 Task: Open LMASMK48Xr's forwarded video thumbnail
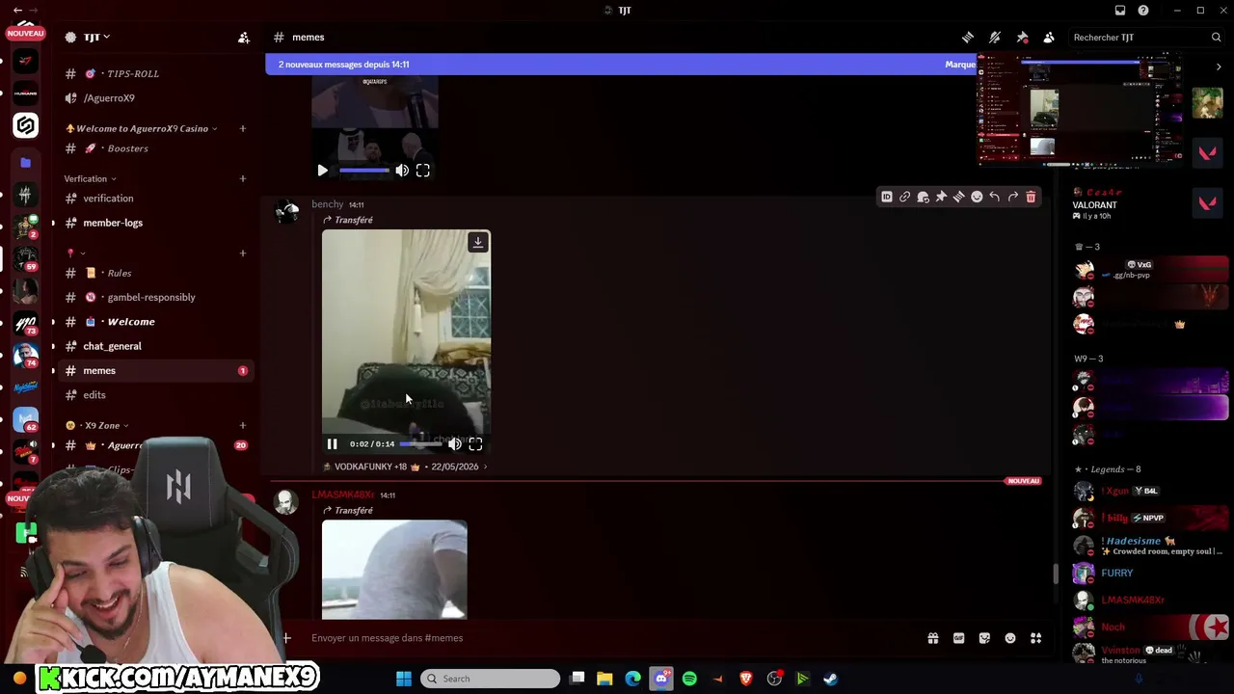pos(394,570)
